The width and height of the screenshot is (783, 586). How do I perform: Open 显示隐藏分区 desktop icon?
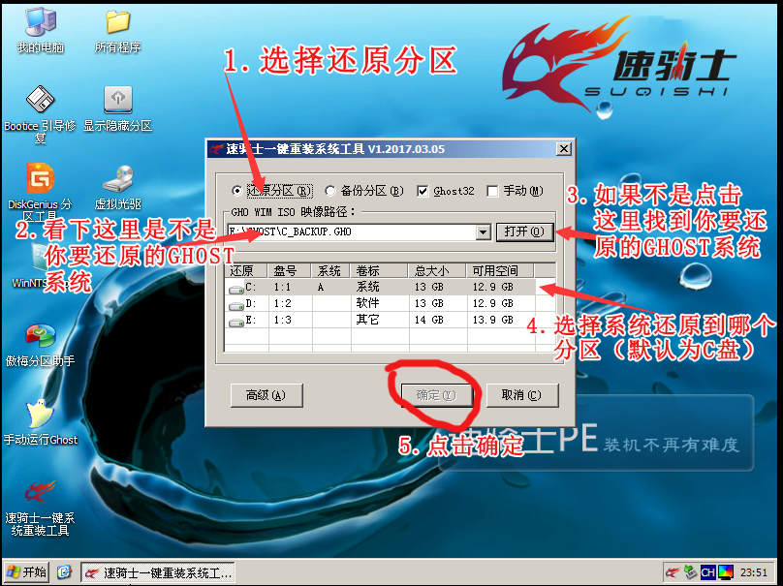click(118, 108)
